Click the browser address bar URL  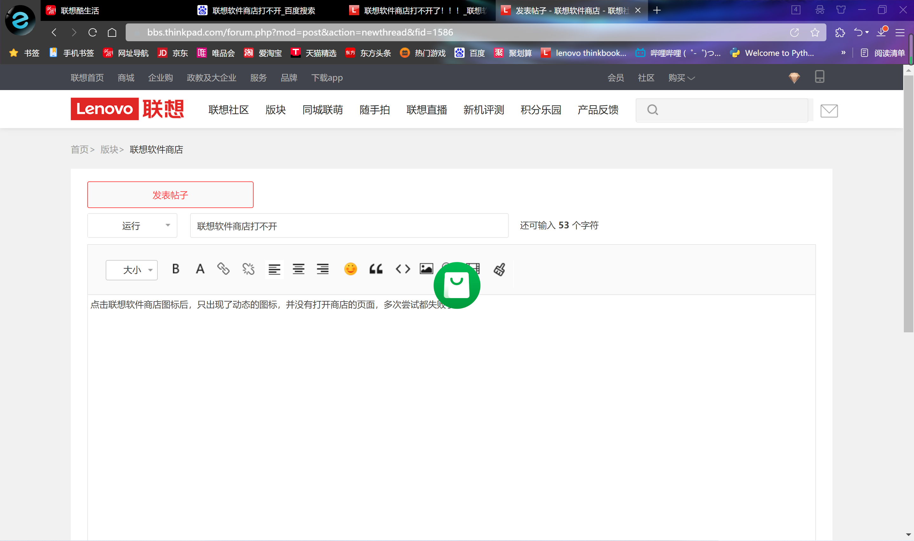tap(300, 32)
